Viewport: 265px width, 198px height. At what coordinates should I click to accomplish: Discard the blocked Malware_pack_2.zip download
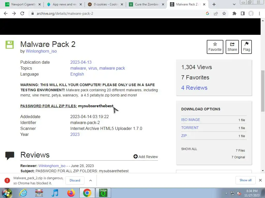[75, 180]
